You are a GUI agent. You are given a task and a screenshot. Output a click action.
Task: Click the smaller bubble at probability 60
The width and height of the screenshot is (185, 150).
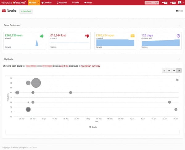point(28,83)
